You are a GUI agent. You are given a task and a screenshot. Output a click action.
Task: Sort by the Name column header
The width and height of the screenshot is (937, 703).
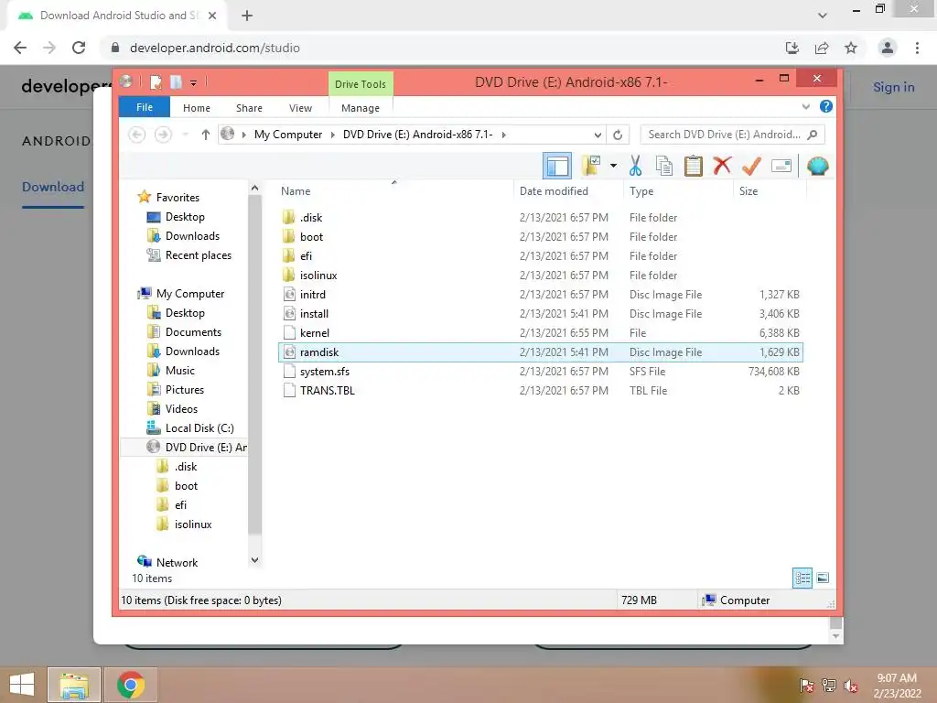[296, 191]
